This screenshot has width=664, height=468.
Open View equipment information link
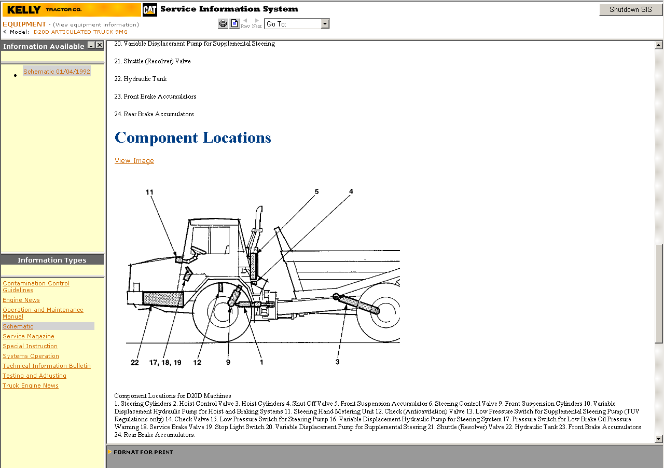[x=96, y=24]
